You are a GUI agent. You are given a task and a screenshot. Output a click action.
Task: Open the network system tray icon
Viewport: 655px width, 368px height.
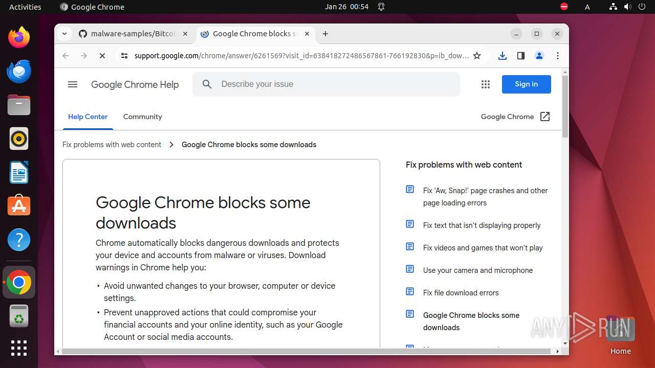(613, 7)
